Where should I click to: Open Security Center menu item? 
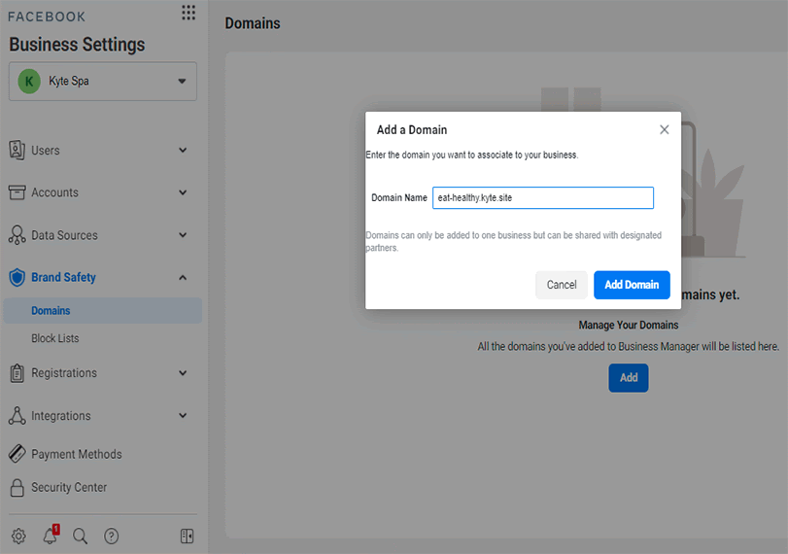coord(69,487)
